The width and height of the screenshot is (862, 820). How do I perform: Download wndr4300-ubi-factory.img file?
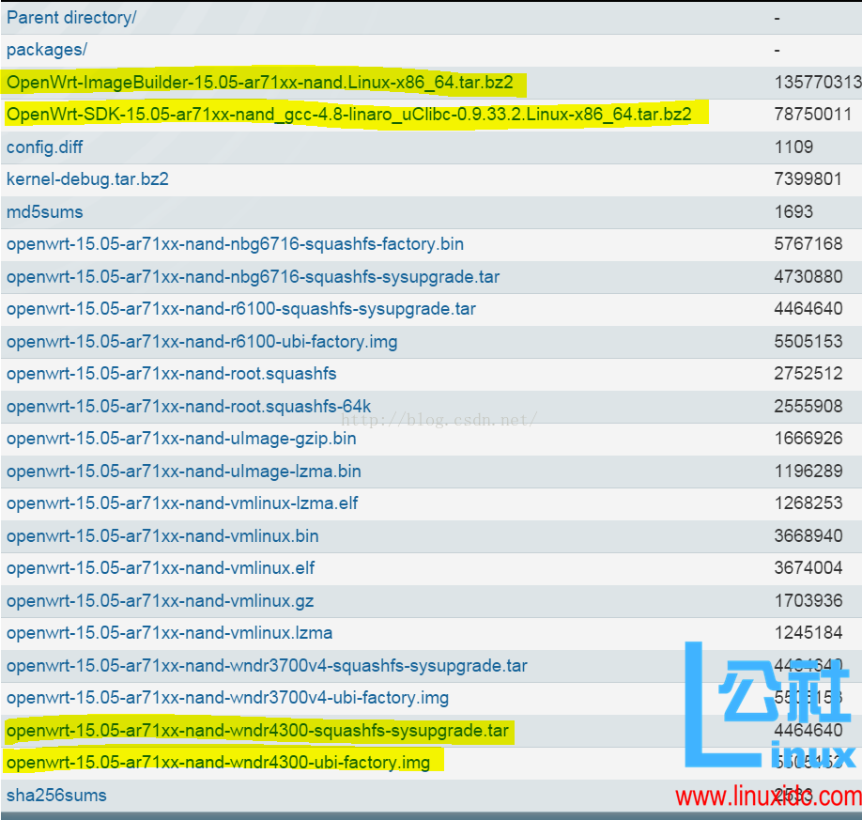[218, 763]
